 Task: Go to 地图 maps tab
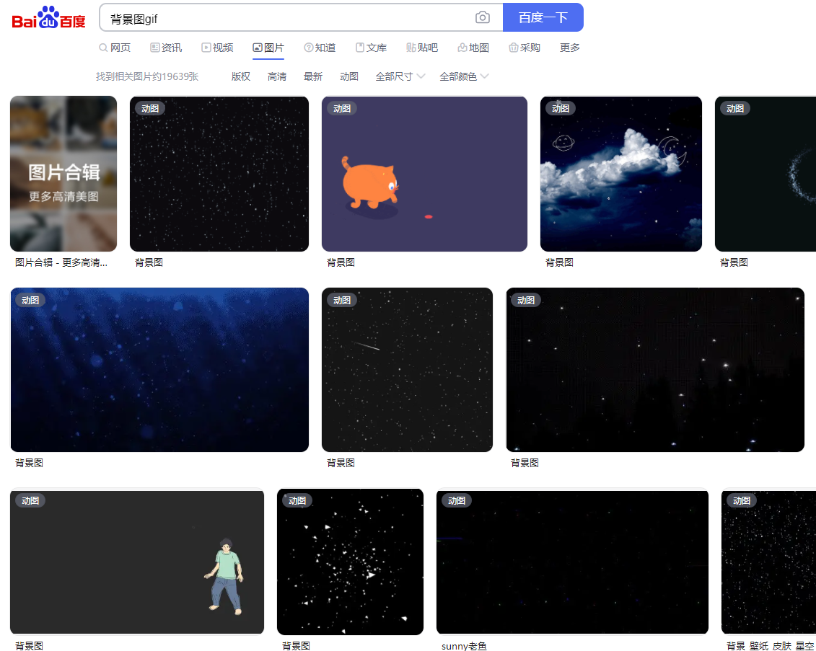(473, 48)
